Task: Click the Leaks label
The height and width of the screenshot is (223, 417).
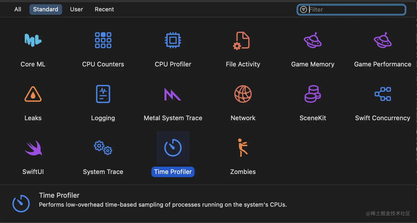Action: pyautogui.click(x=33, y=118)
